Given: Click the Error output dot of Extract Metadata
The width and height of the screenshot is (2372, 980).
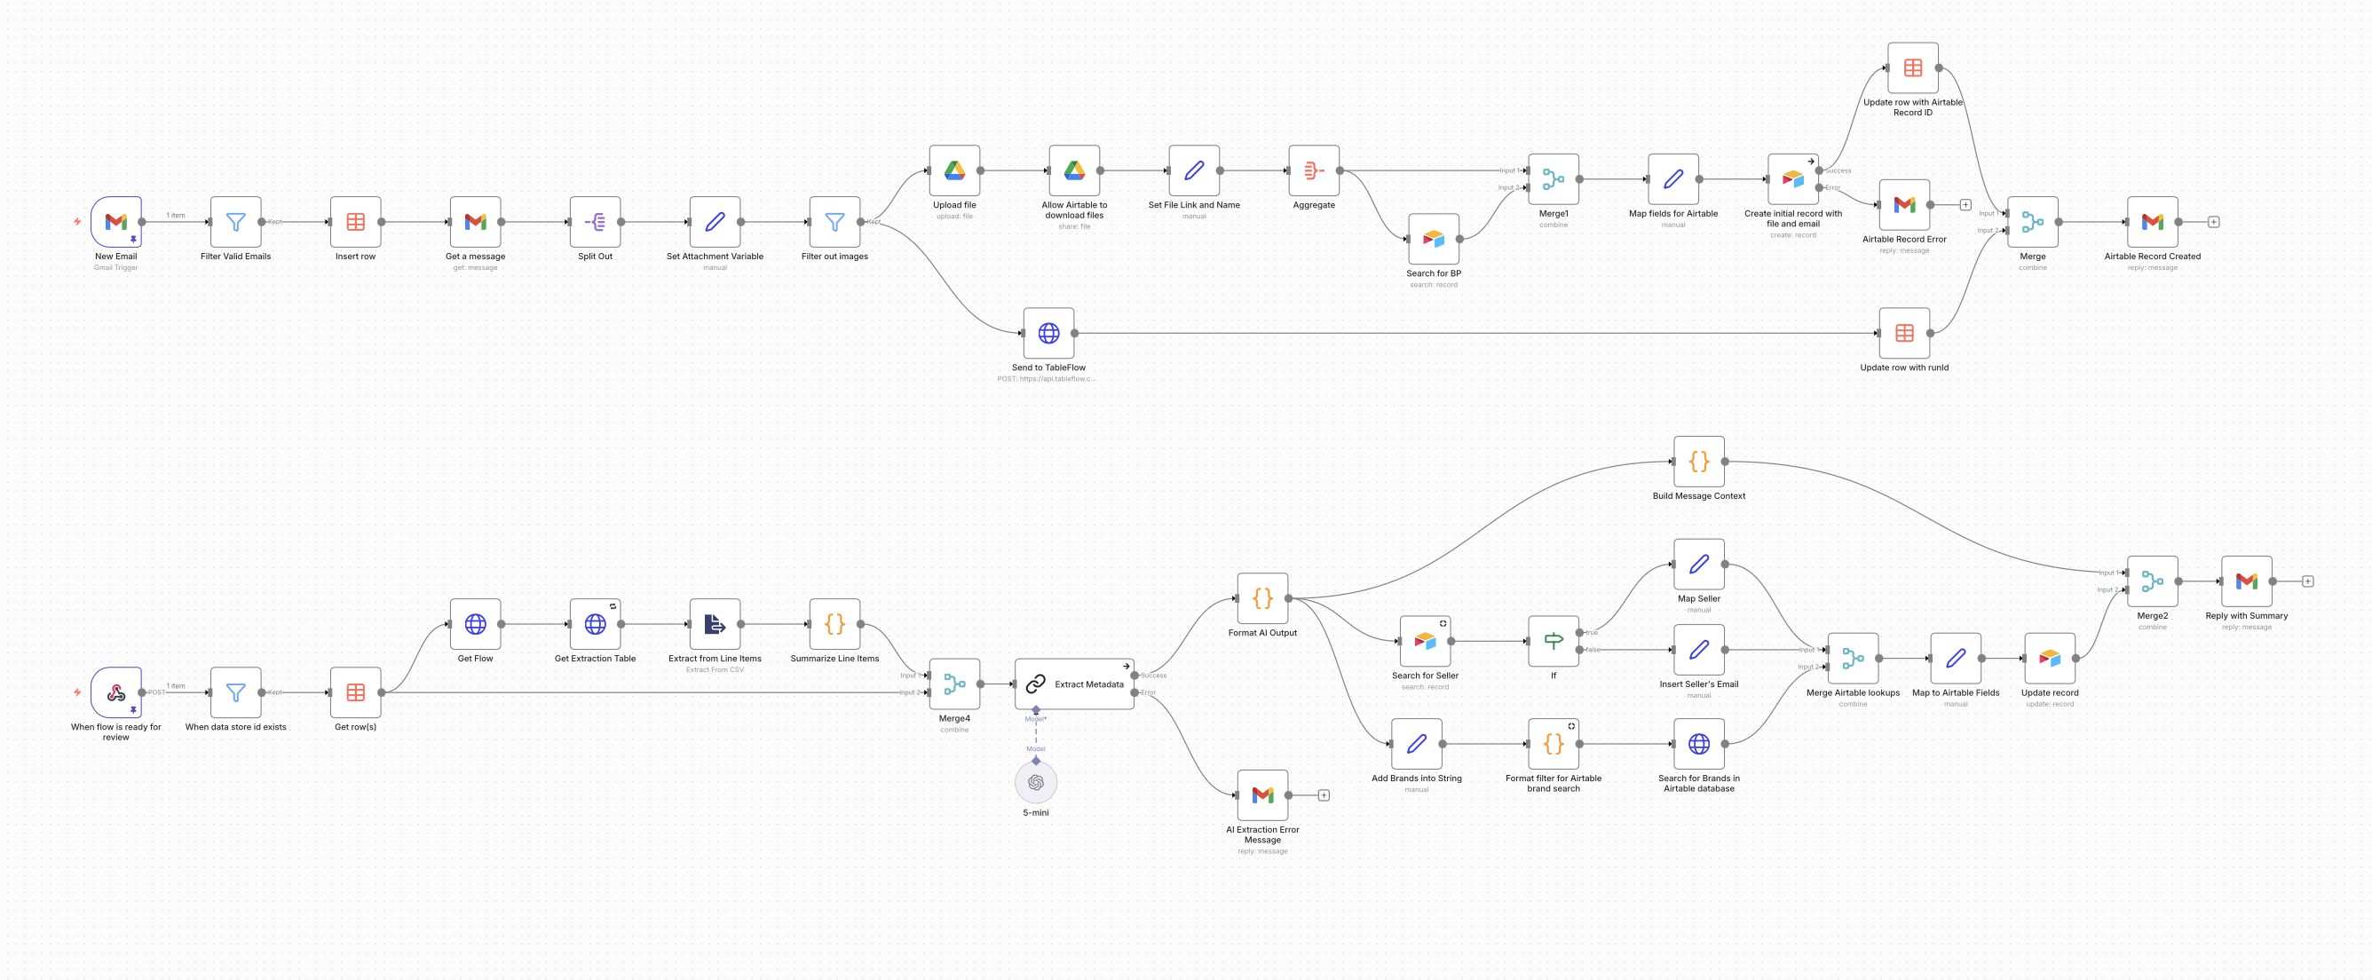Looking at the screenshot, I should [1135, 692].
